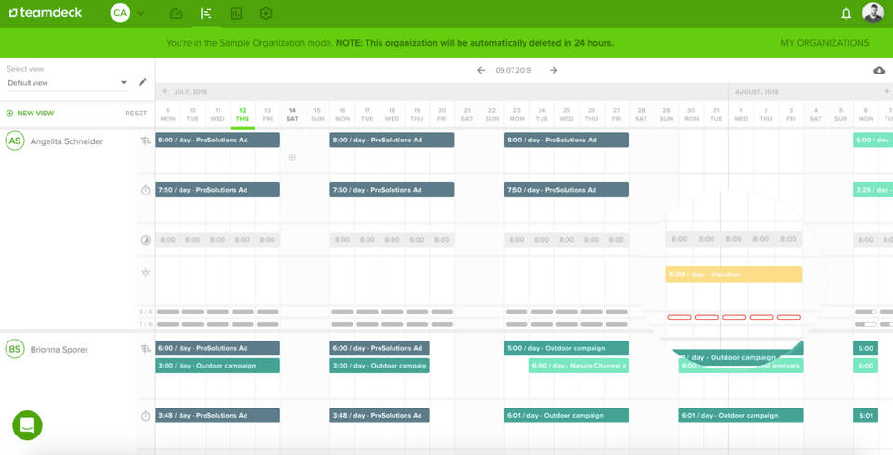Open the settings gear in top navigation
Image resolution: width=893 pixels, height=455 pixels.
click(x=266, y=14)
